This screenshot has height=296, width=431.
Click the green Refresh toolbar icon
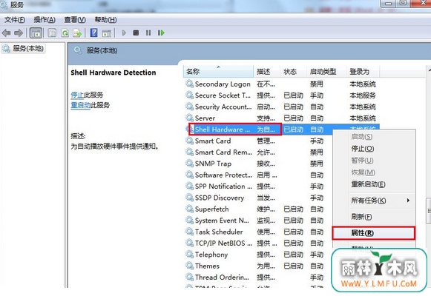(65, 33)
